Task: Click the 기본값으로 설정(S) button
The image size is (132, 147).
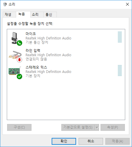Action: [x=78, y=127]
